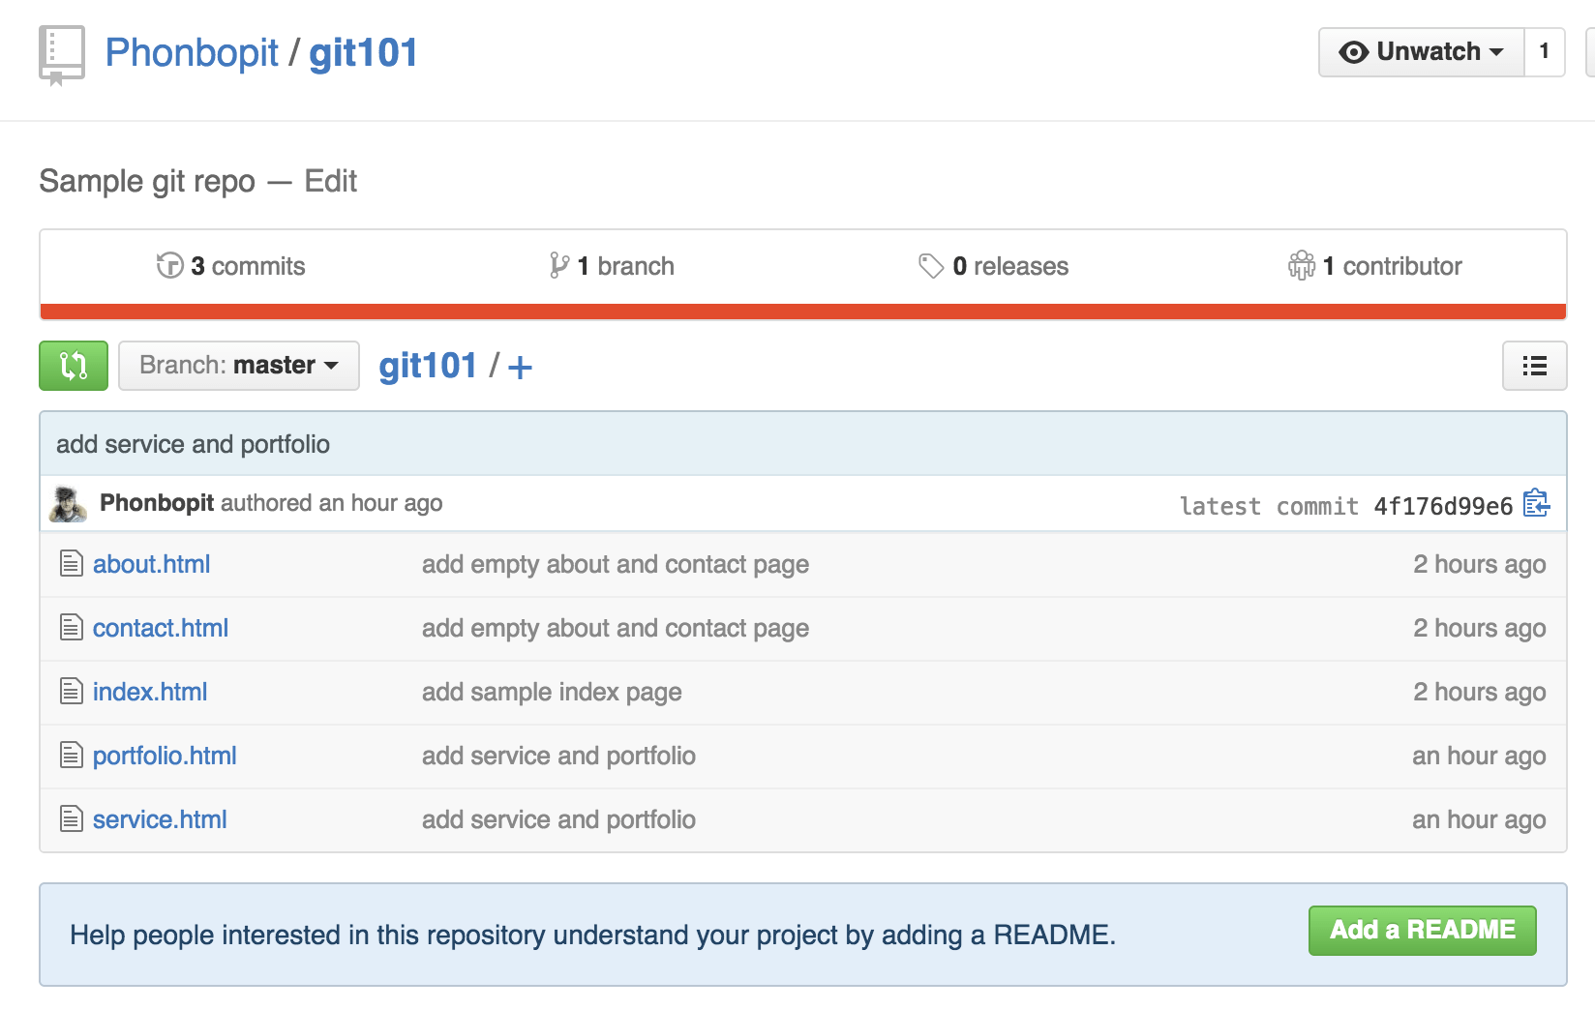Create a new file with plus icon

point(520,368)
